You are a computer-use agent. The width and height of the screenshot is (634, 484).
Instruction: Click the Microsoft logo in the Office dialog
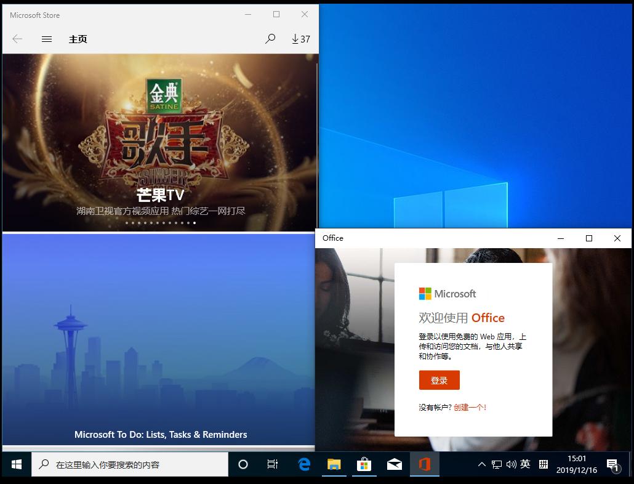[x=447, y=294]
